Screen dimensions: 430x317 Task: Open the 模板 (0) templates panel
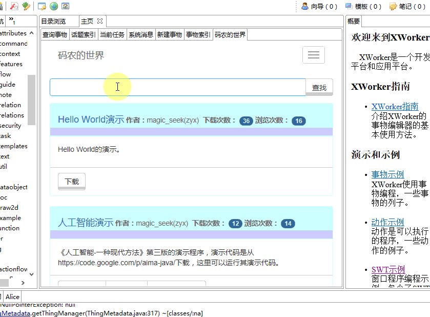pyautogui.click(x=363, y=6)
